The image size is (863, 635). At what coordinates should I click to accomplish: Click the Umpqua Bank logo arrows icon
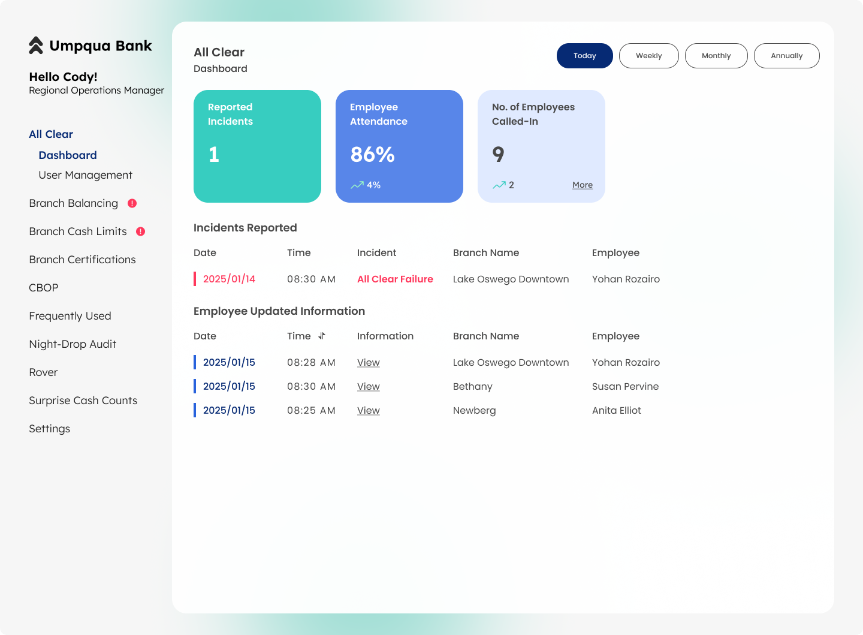click(35, 44)
